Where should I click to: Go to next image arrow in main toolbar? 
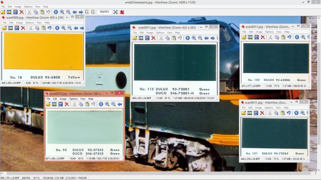(x=81, y=12)
